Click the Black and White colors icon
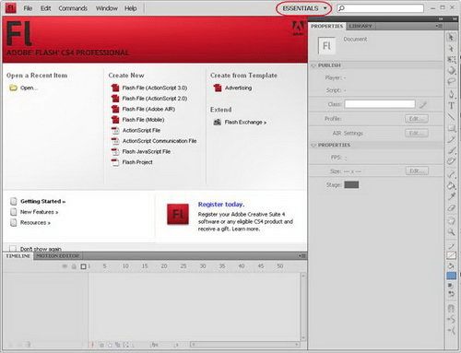The height and width of the screenshot is (353, 461). [x=451, y=286]
